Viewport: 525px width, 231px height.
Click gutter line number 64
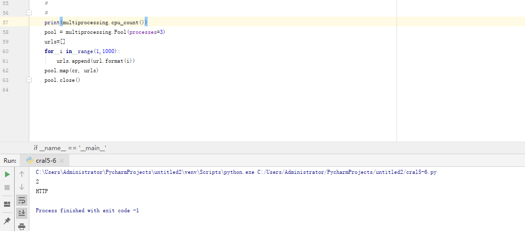point(6,90)
